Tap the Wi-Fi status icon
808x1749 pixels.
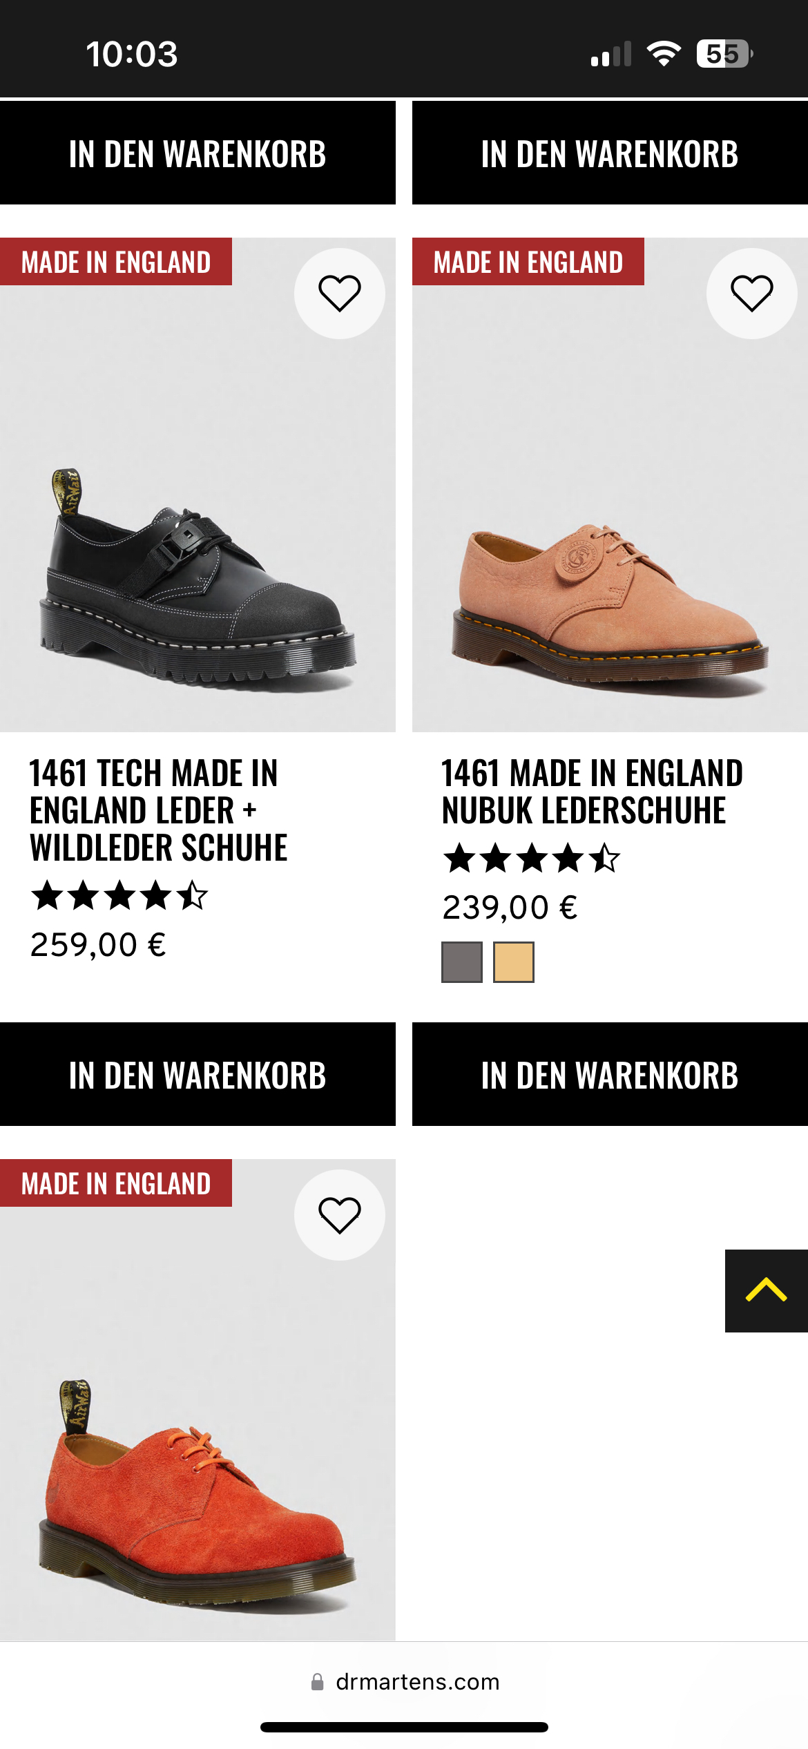[x=664, y=54]
